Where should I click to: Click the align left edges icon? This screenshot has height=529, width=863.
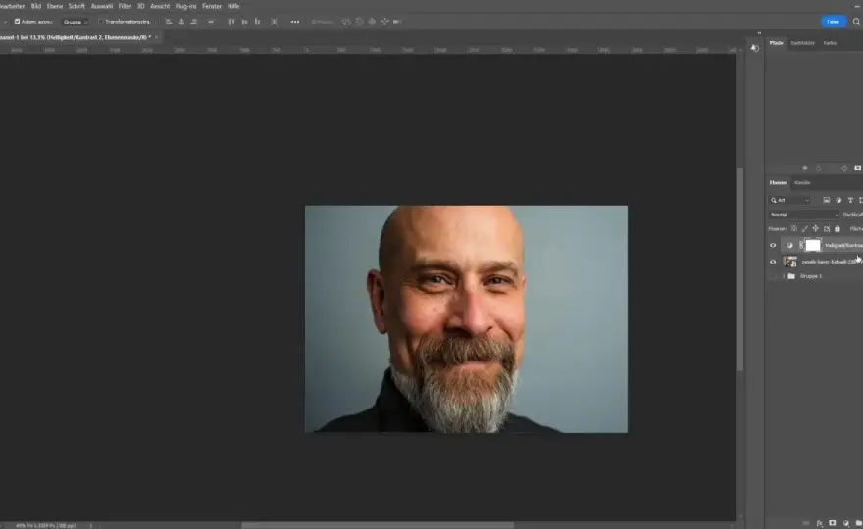point(169,22)
